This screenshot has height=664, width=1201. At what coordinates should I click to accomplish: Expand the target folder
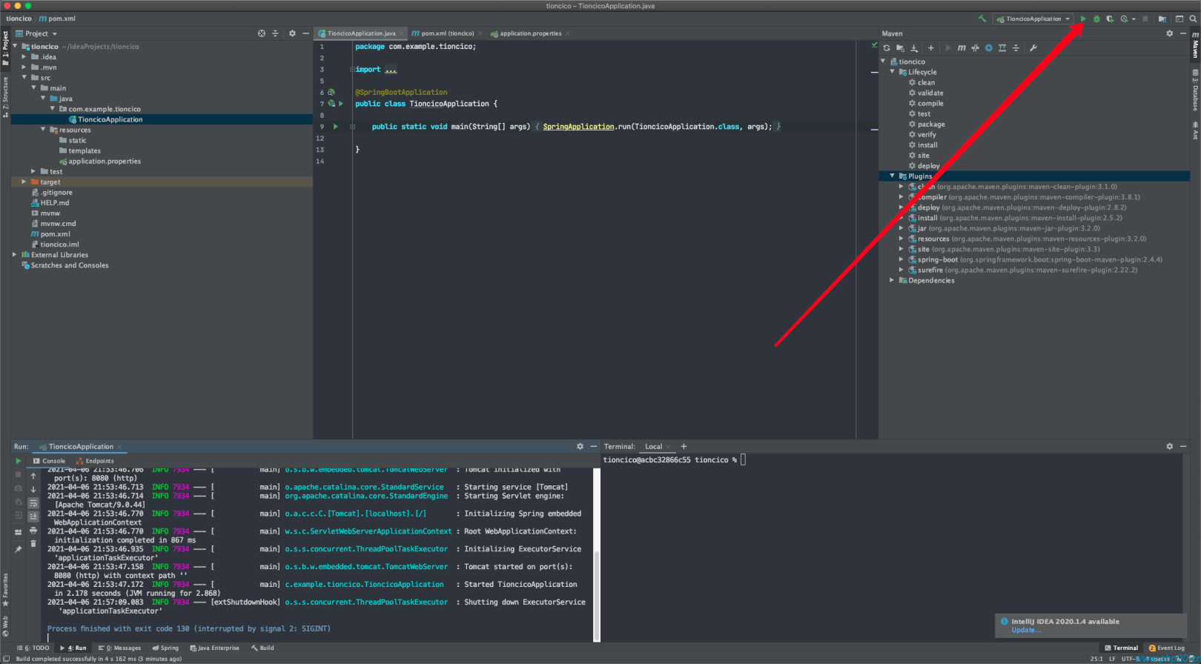pos(24,182)
